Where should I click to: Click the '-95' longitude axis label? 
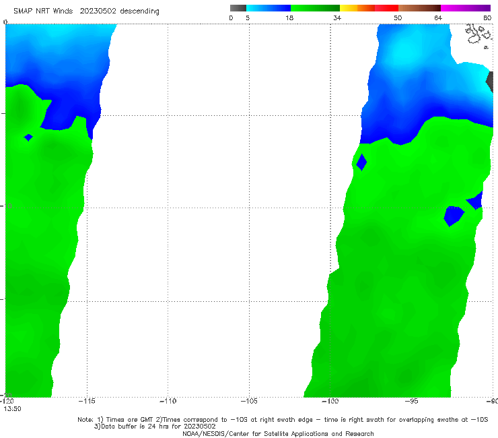click(x=411, y=402)
